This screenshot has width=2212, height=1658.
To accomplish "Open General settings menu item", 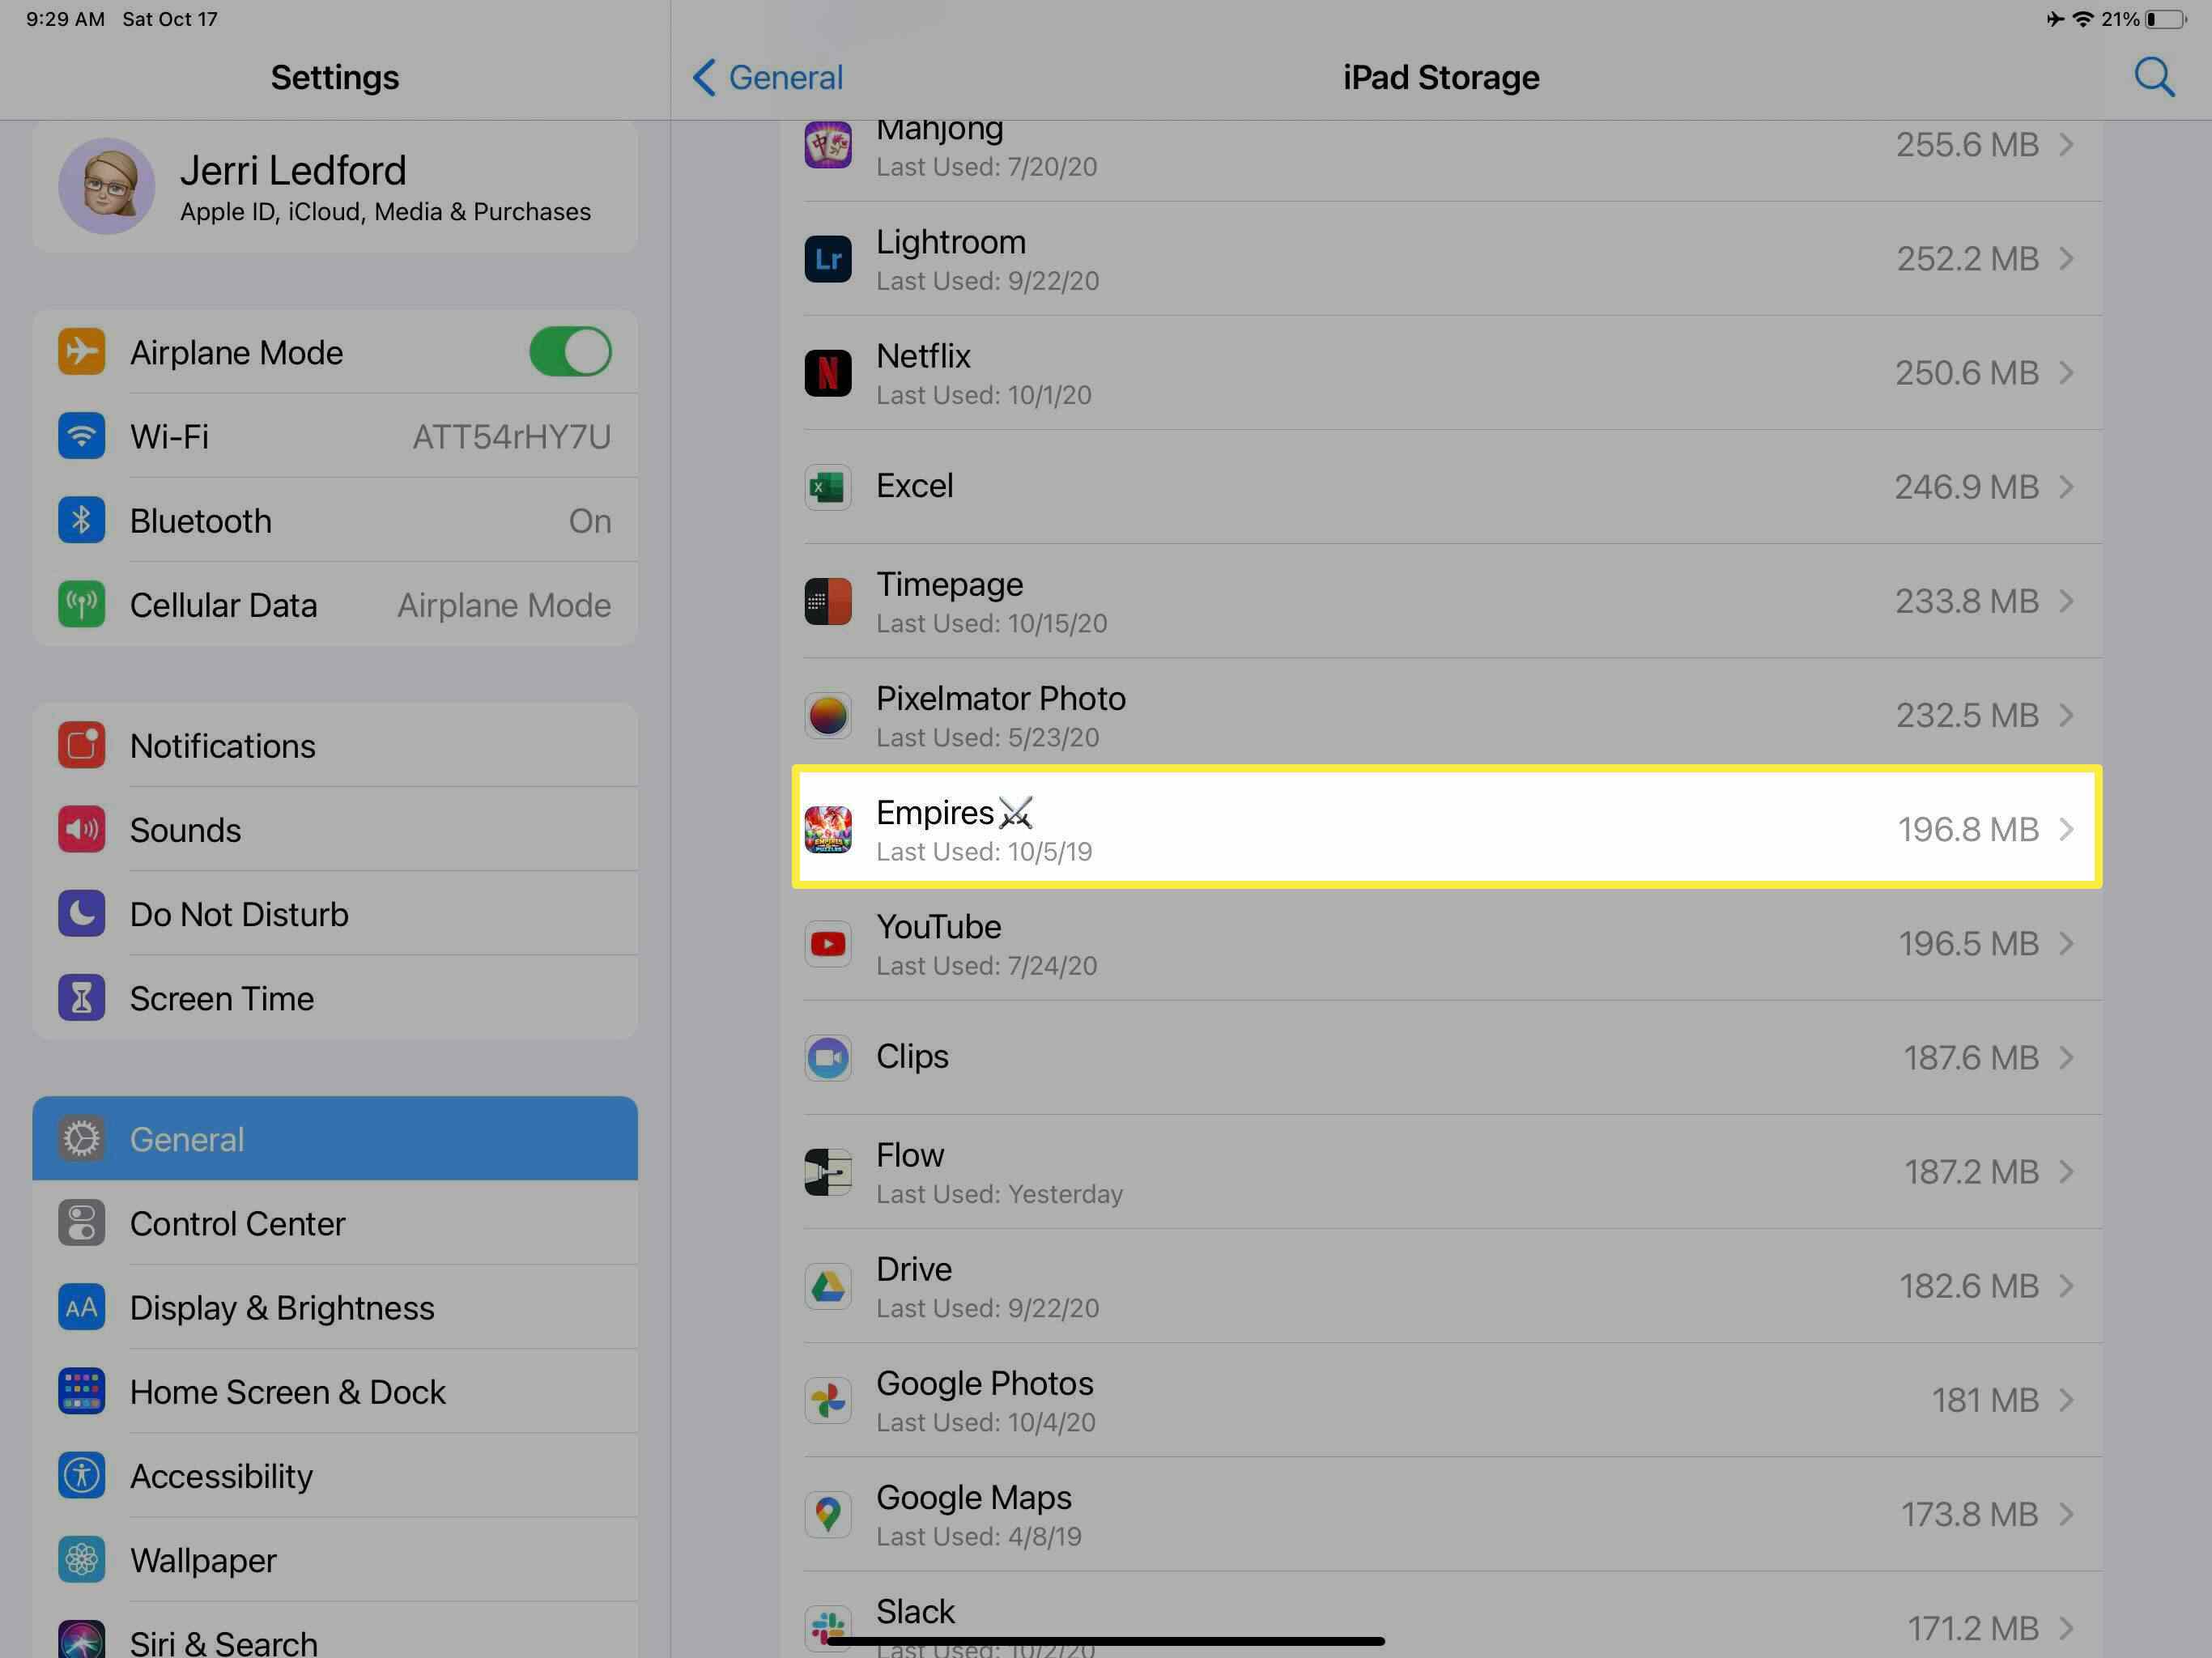I will tap(334, 1139).
